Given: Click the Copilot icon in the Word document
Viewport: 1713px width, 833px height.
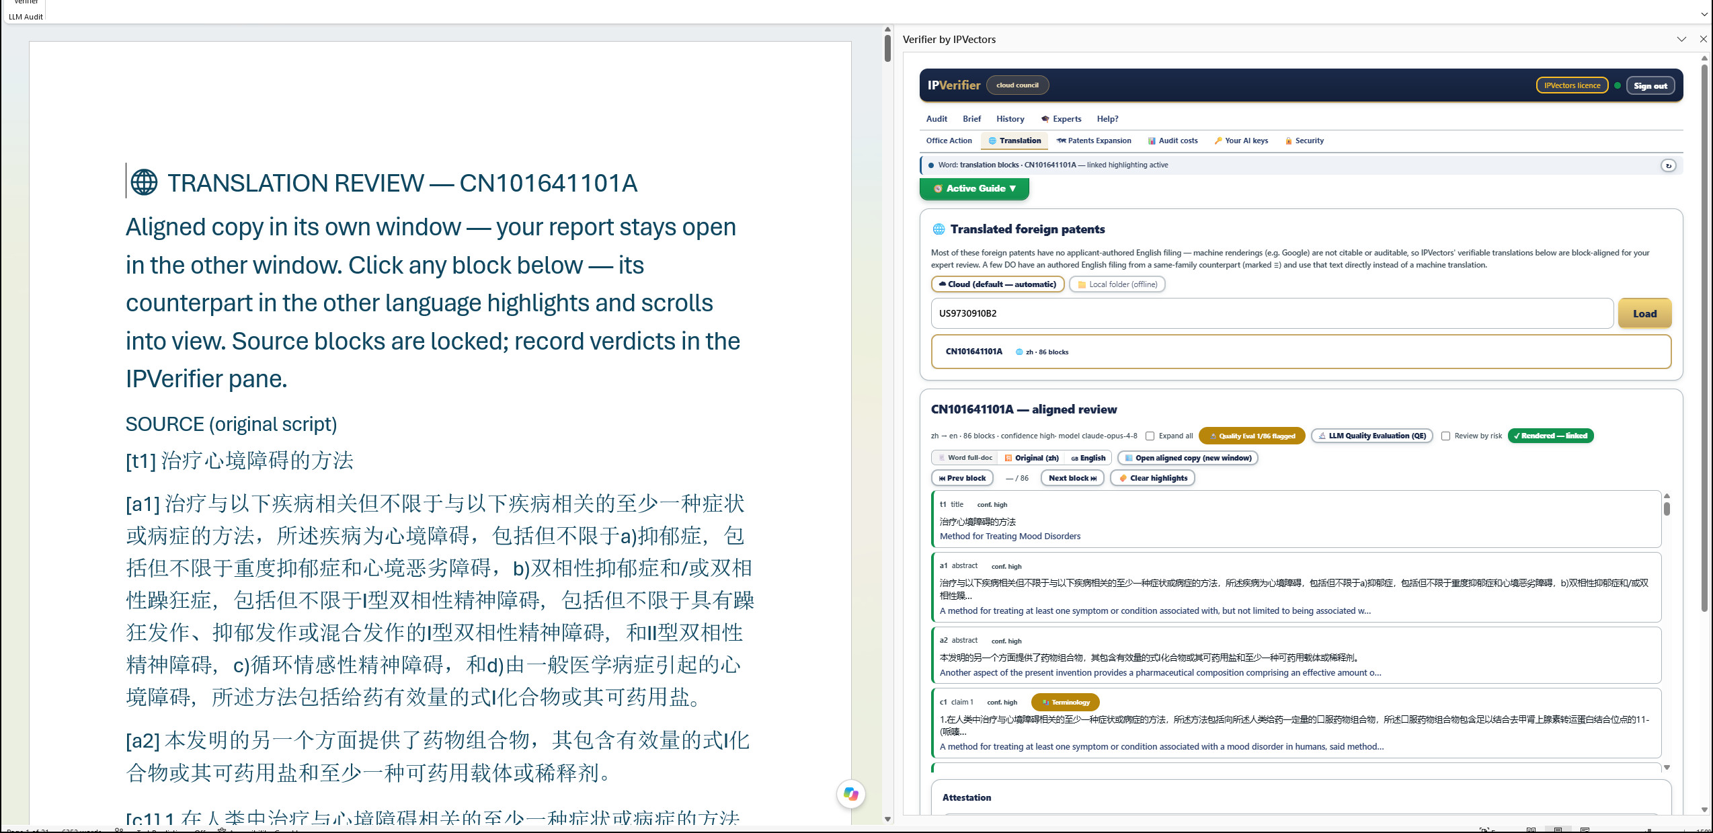Looking at the screenshot, I should pos(850,794).
